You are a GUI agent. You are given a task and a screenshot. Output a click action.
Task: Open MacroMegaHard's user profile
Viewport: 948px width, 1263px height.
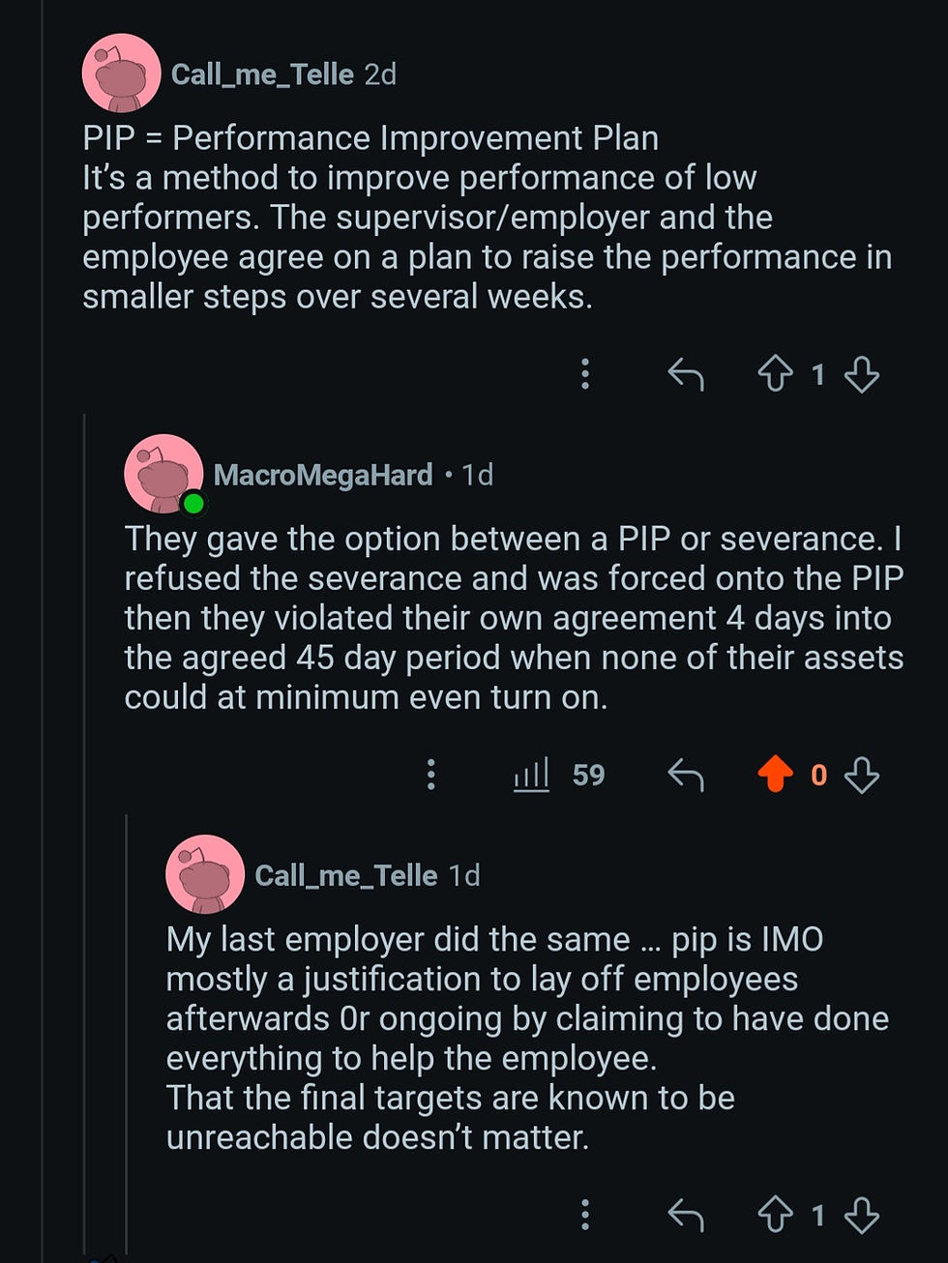pyautogui.click(x=324, y=475)
